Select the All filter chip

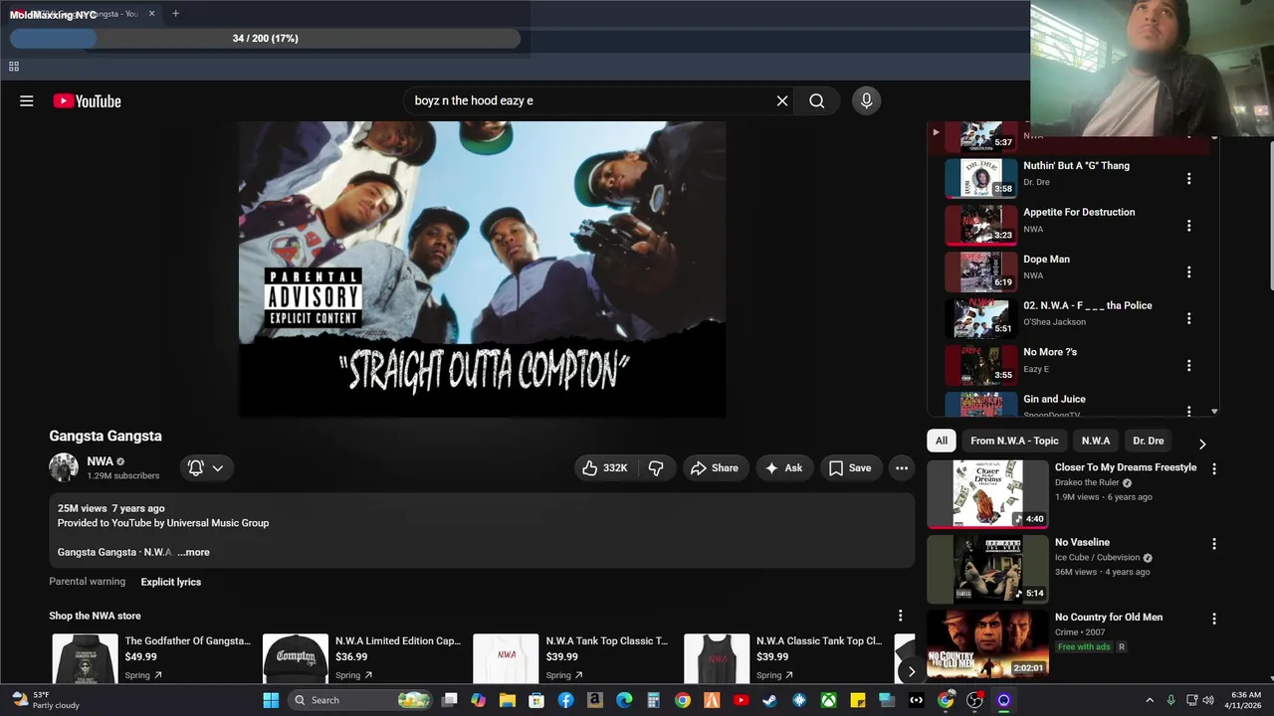pyautogui.click(x=942, y=441)
